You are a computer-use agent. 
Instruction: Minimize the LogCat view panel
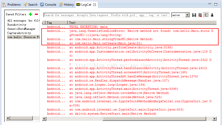tap(210, 4)
